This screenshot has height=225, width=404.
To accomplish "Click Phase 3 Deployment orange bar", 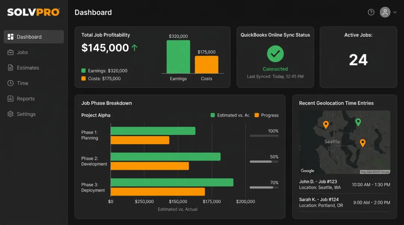I will (158, 191).
